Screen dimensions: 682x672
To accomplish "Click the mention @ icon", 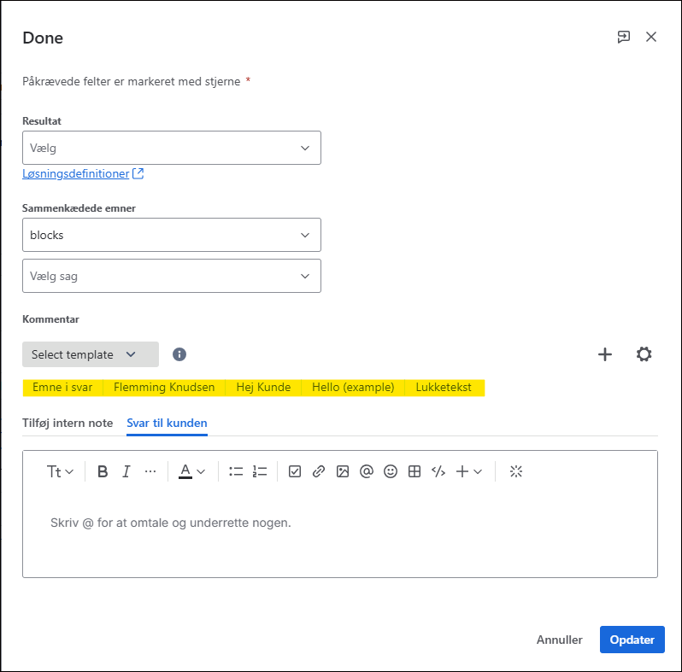I will coord(367,471).
